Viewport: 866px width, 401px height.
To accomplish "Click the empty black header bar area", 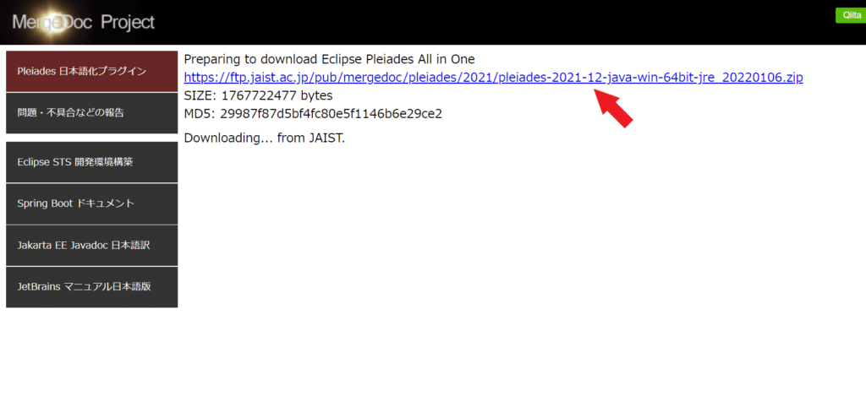I will [x=497, y=23].
